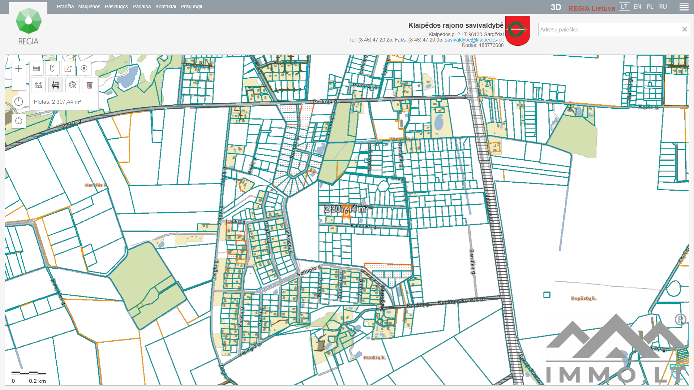The image size is (694, 390).
Task: Select the polygon area measurement tool
Action: (56, 85)
